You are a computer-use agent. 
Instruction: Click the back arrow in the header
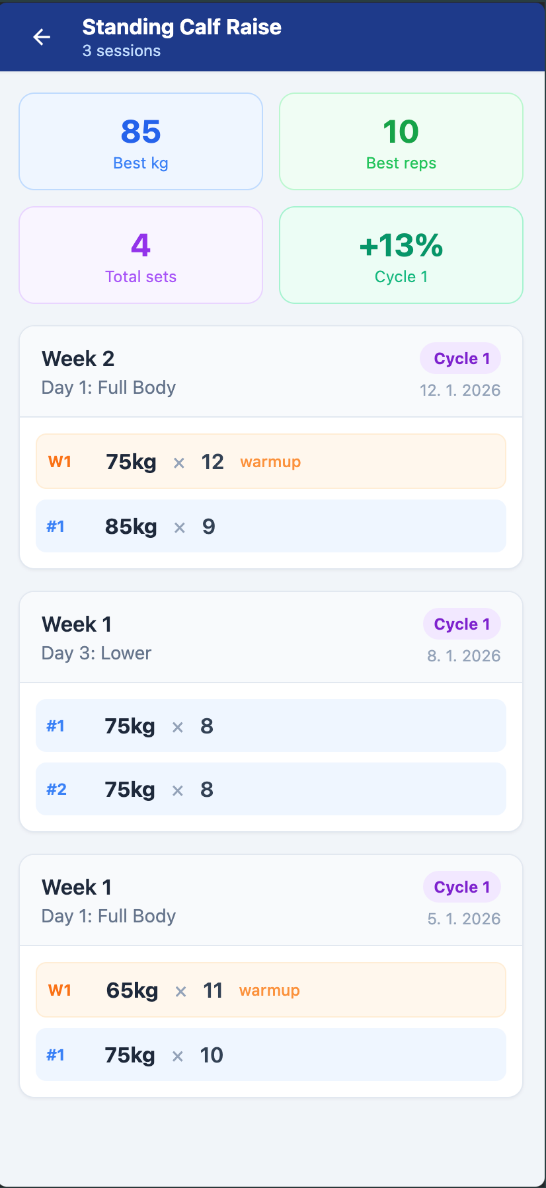[x=42, y=37]
